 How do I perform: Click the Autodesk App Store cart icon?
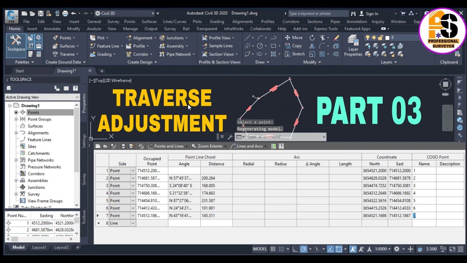403,14
